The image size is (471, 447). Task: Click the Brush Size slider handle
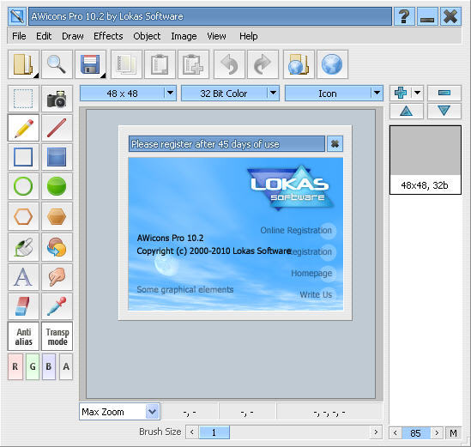(214, 432)
